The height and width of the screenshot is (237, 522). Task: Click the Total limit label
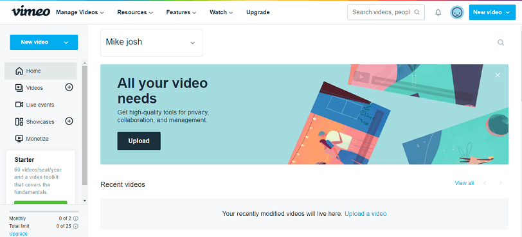click(x=19, y=226)
